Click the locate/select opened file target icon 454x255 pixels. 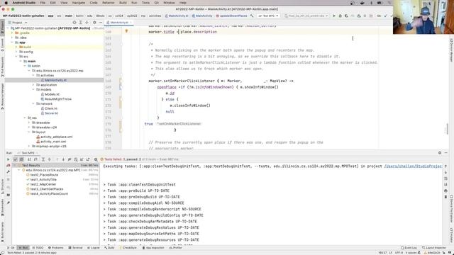(74, 23)
